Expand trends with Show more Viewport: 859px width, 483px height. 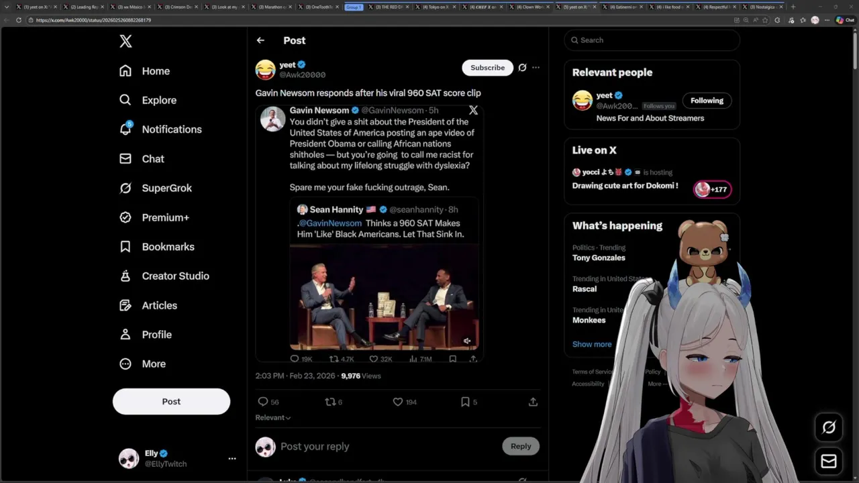coord(592,344)
